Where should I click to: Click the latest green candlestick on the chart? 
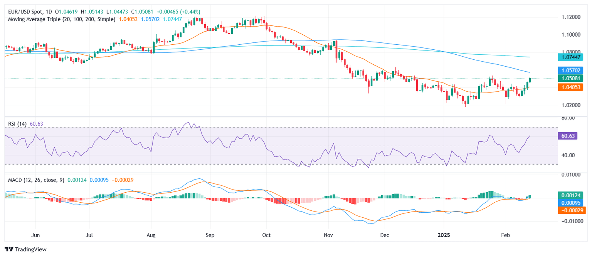[x=531, y=80]
